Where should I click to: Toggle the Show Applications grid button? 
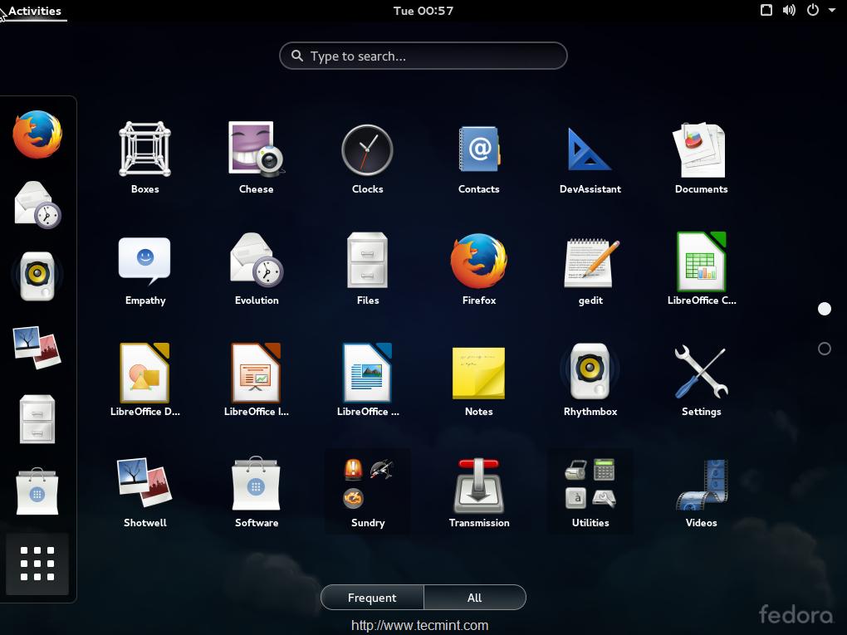(x=37, y=564)
